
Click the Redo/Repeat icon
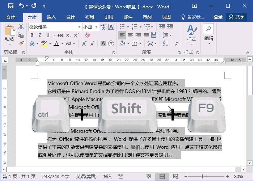34,6
